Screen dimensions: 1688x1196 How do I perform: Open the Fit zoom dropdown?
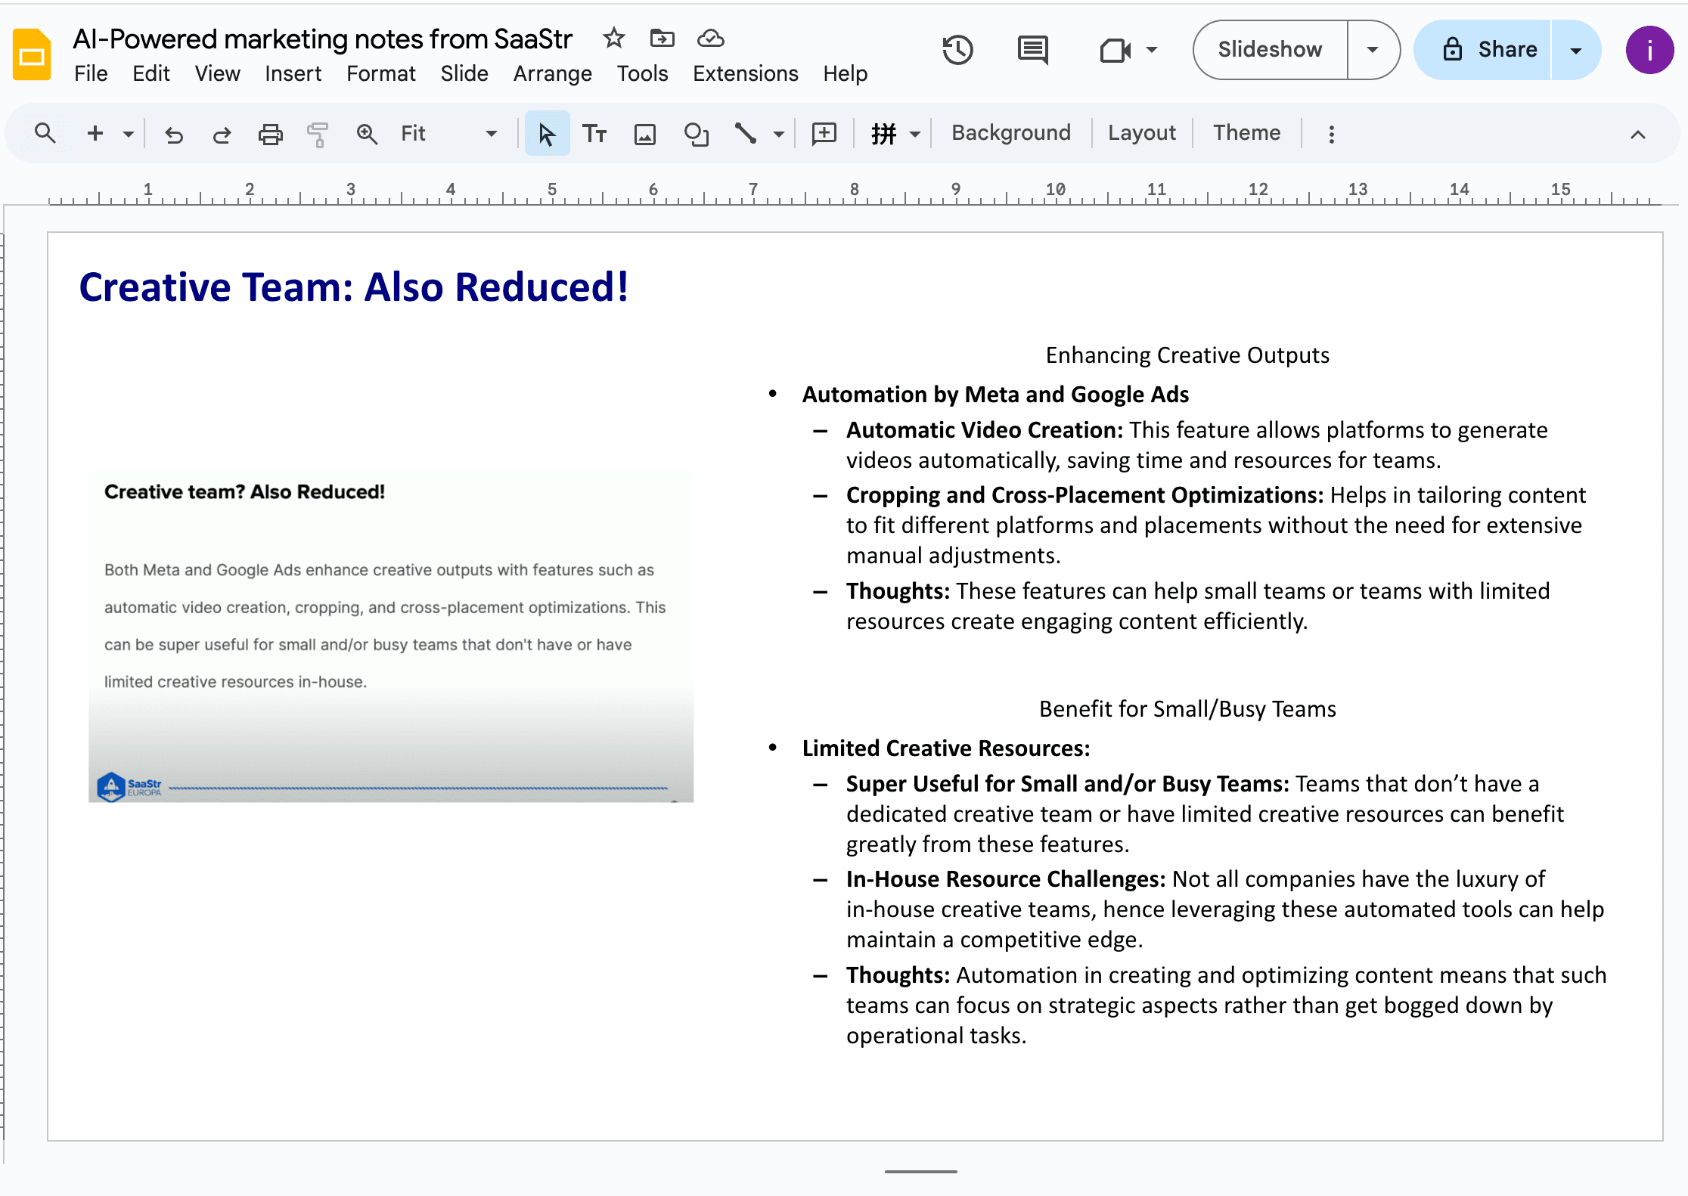point(492,133)
